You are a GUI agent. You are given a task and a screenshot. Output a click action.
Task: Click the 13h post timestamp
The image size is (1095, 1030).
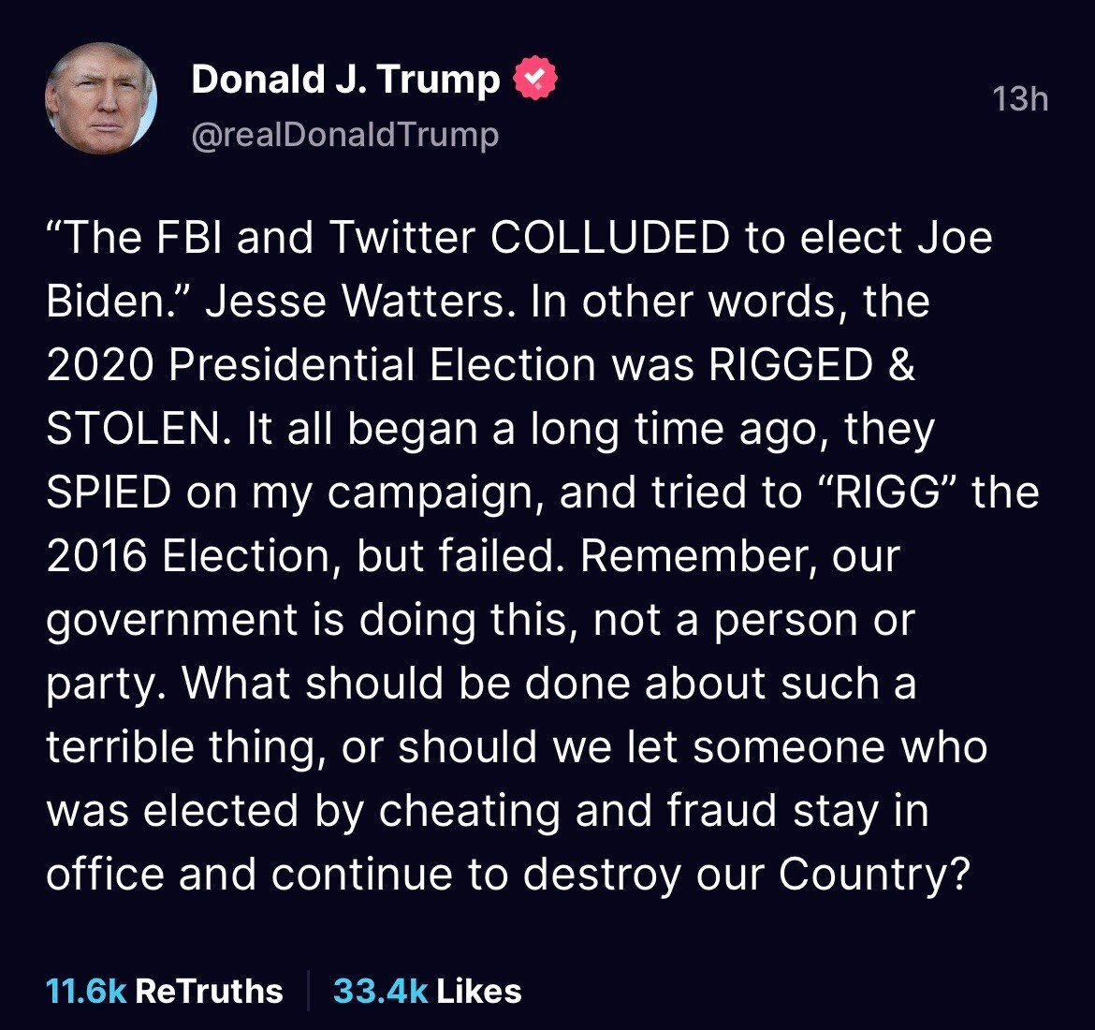1020,98
